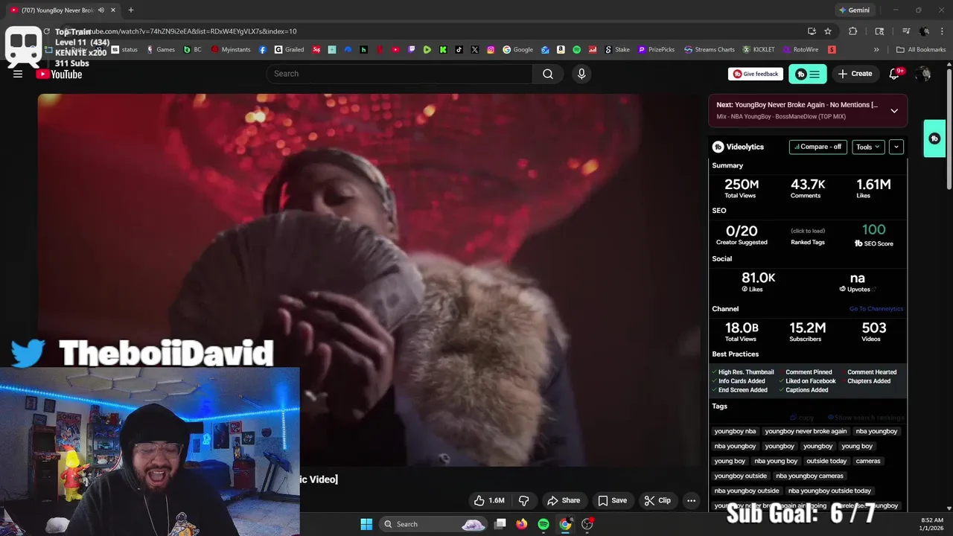This screenshot has height=536, width=953.
Task: Click the 'youngboy never broke again' tag
Action: (x=806, y=431)
